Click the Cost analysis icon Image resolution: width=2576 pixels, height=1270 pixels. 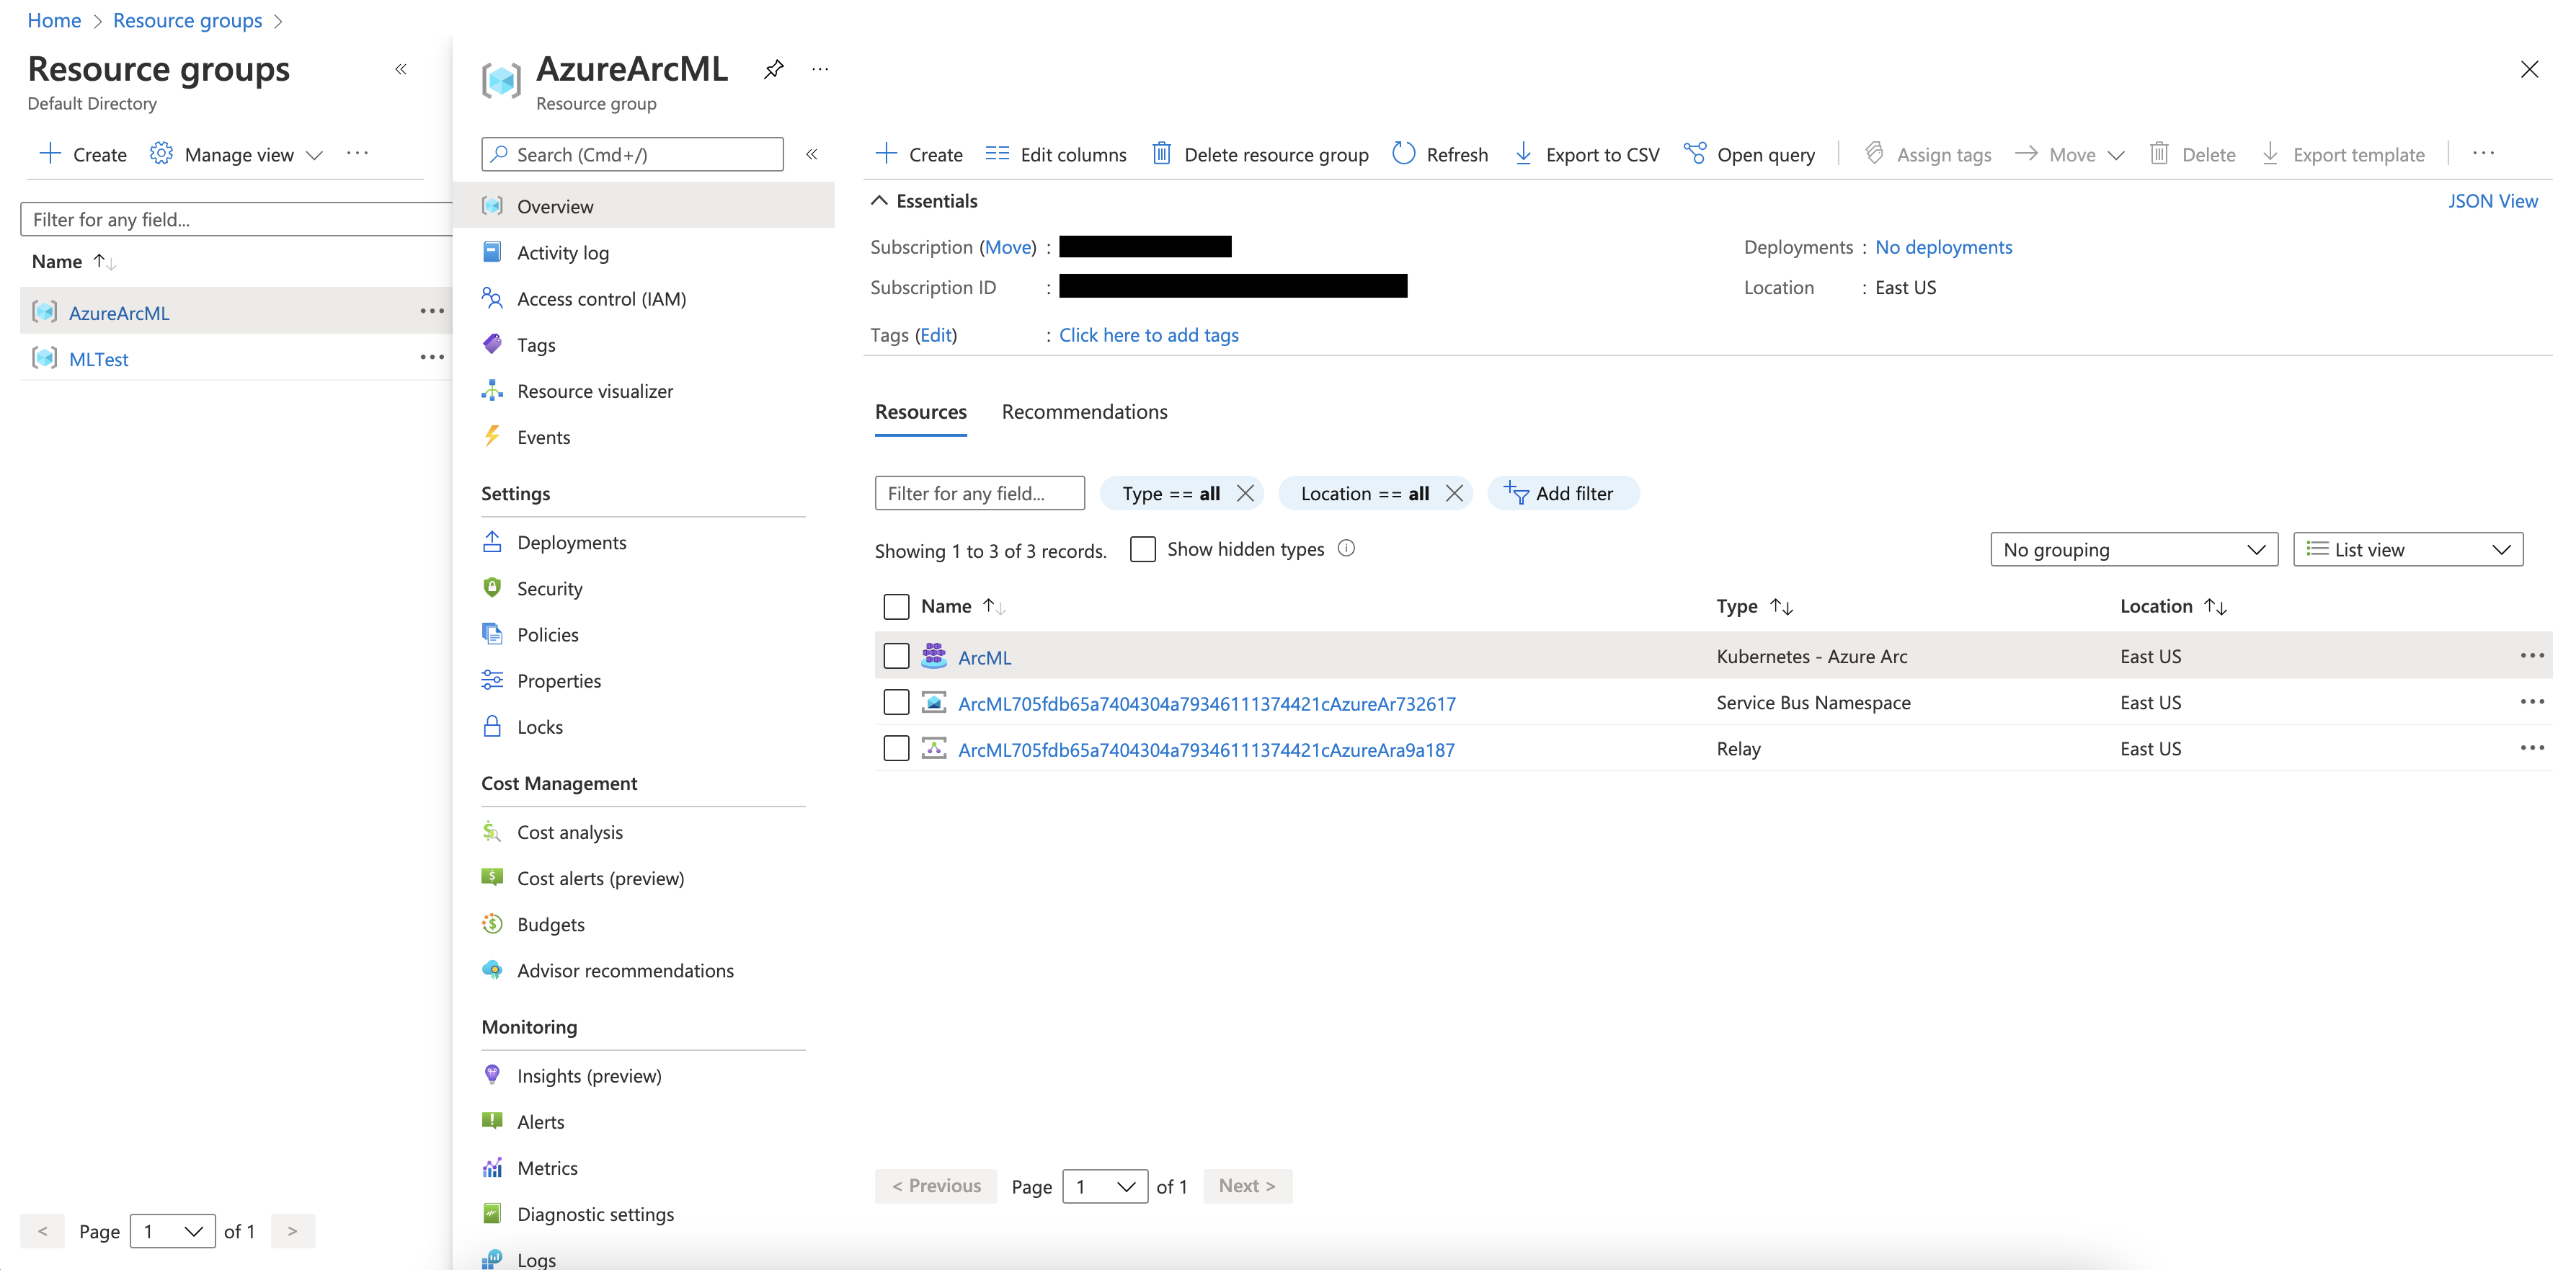coord(492,832)
